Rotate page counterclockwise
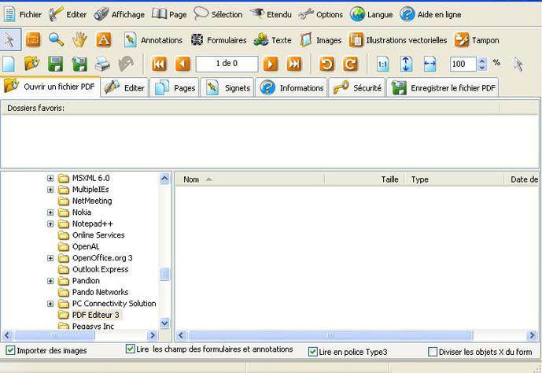This screenshot has width=542, height=373. (x=326, y=64)
